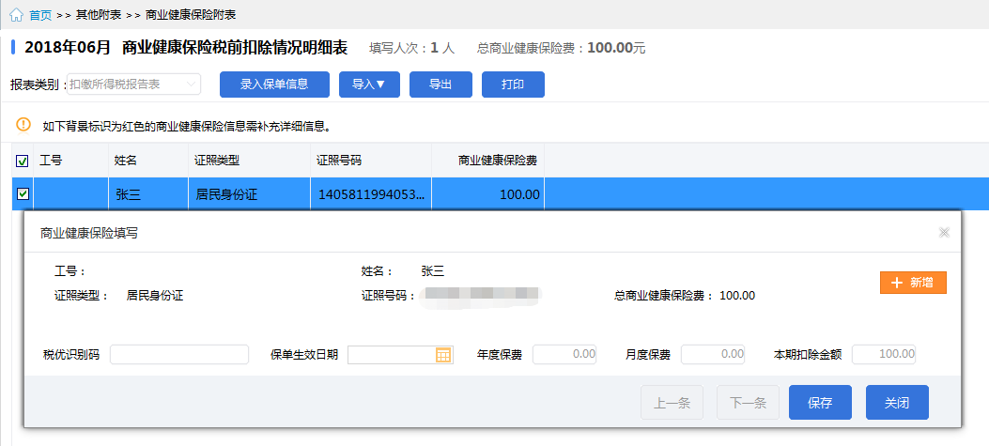Toggle the select-all checkbox in table header

tap(23, 161)
